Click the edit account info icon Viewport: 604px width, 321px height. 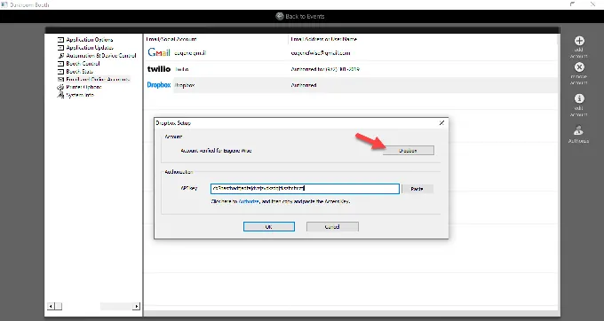579,98
